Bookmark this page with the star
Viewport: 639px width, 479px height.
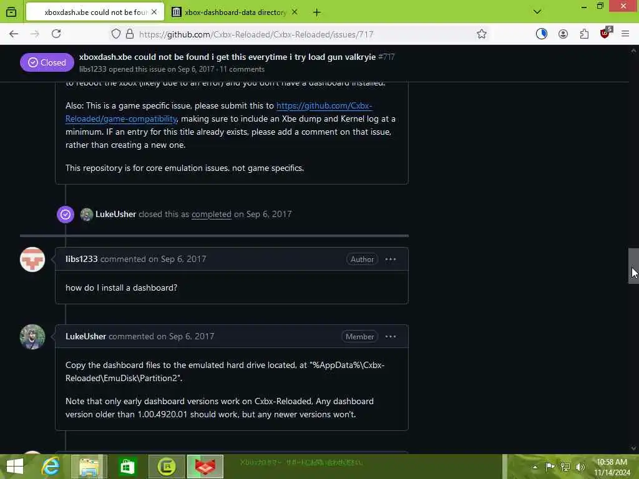coord(482,34)
